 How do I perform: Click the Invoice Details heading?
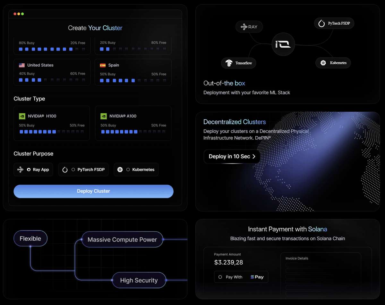(x=297, y=258)
